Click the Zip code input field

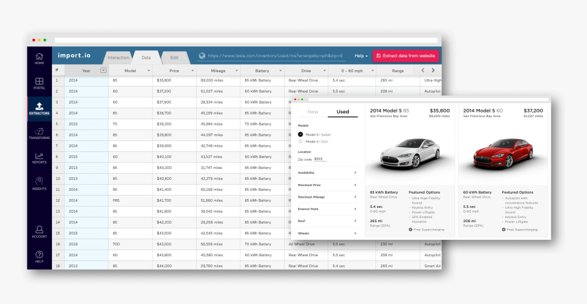click(x=320, y=159)
